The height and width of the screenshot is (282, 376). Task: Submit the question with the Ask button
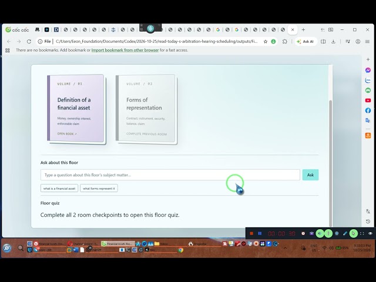tap(310, 175)
